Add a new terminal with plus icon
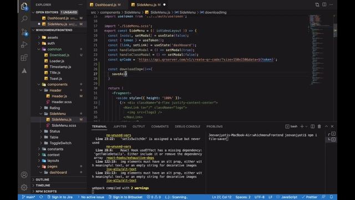This screenshot has height=200, width=355. coord(302,126)
